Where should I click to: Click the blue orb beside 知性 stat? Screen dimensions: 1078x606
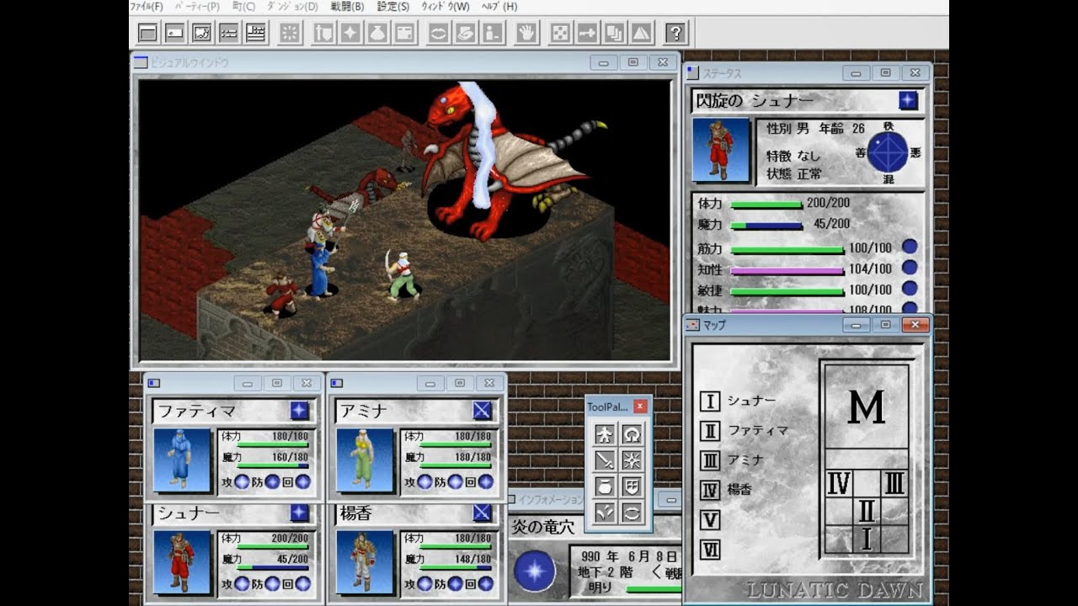(x=910, y=268)
